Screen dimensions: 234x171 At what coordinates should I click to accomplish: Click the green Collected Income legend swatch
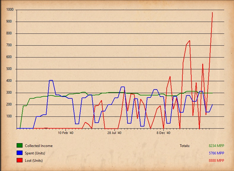[20, 146]
